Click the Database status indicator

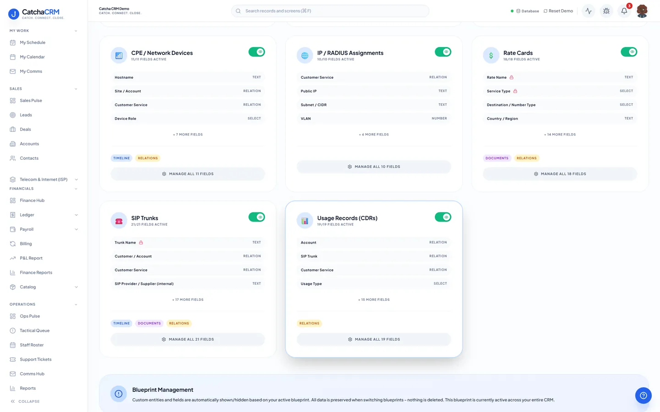point(525,11)
